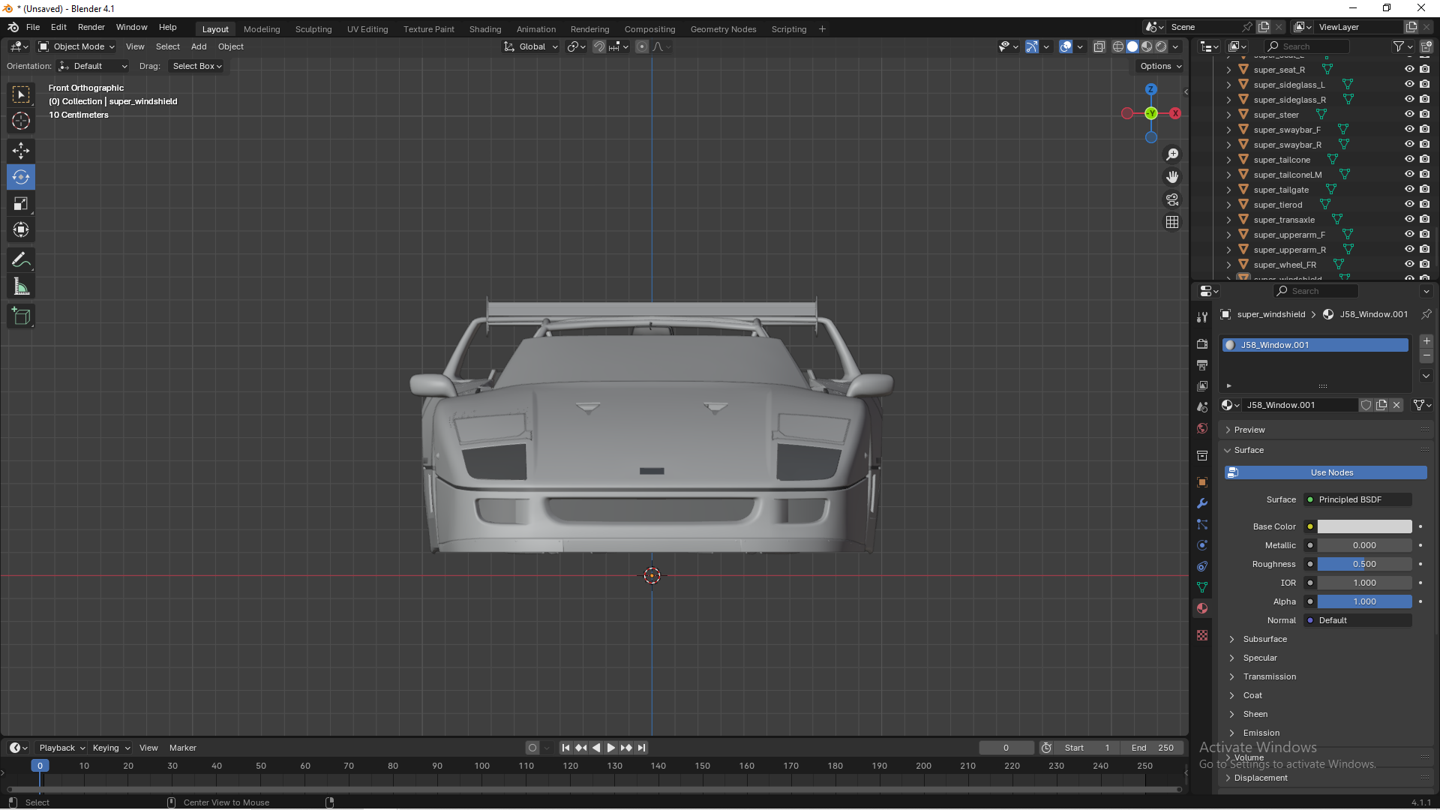Remove the J58_Window.001 material slot
1440x810 pixels.
click(1426, 356)
